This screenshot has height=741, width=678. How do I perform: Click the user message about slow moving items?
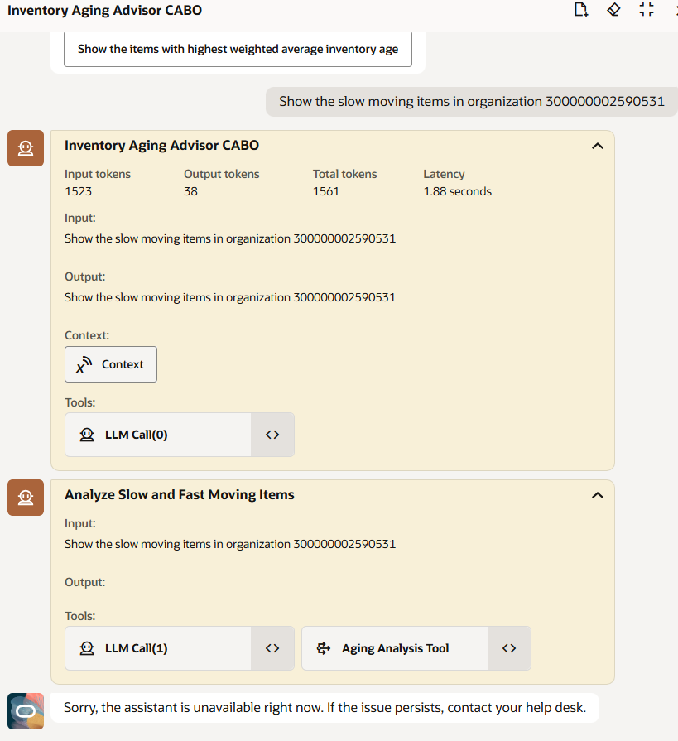pos(472,102)
